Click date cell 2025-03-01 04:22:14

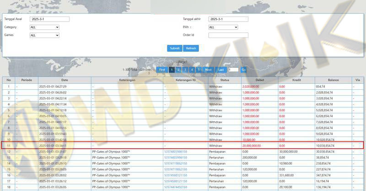53,98
